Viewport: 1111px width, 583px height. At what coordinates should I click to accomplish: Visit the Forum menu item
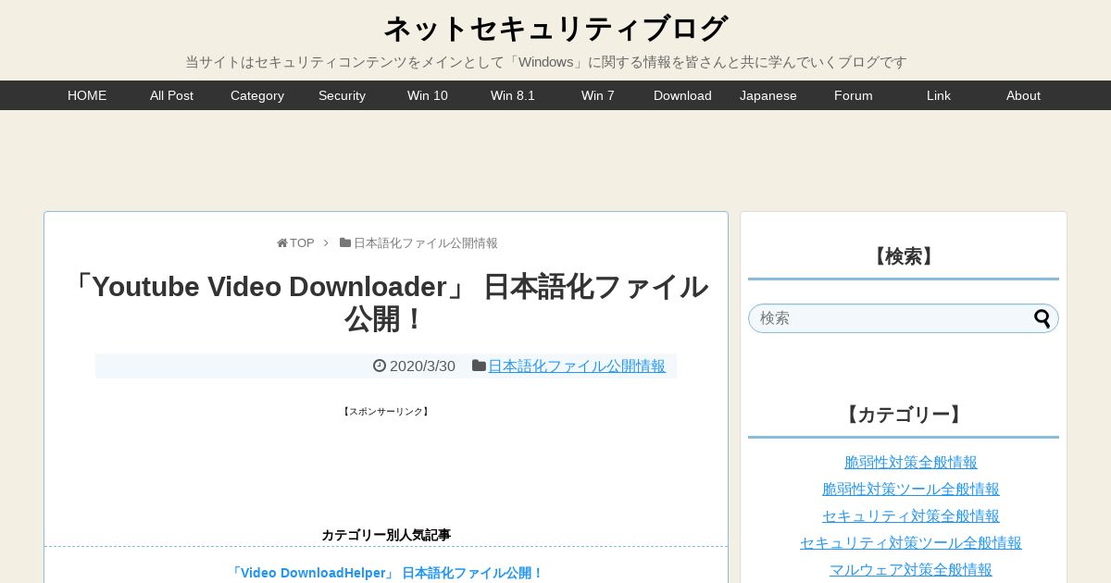point(854,95)
